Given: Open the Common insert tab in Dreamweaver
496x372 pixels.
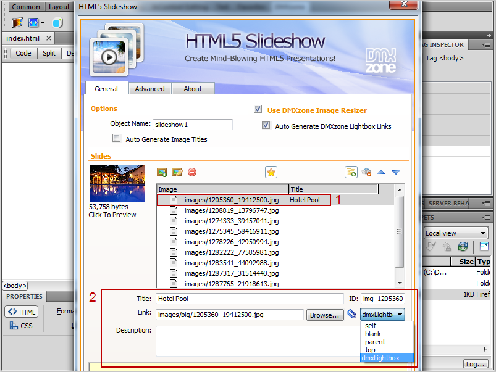Looking at the screenshot, I should [x=26, y=7].
